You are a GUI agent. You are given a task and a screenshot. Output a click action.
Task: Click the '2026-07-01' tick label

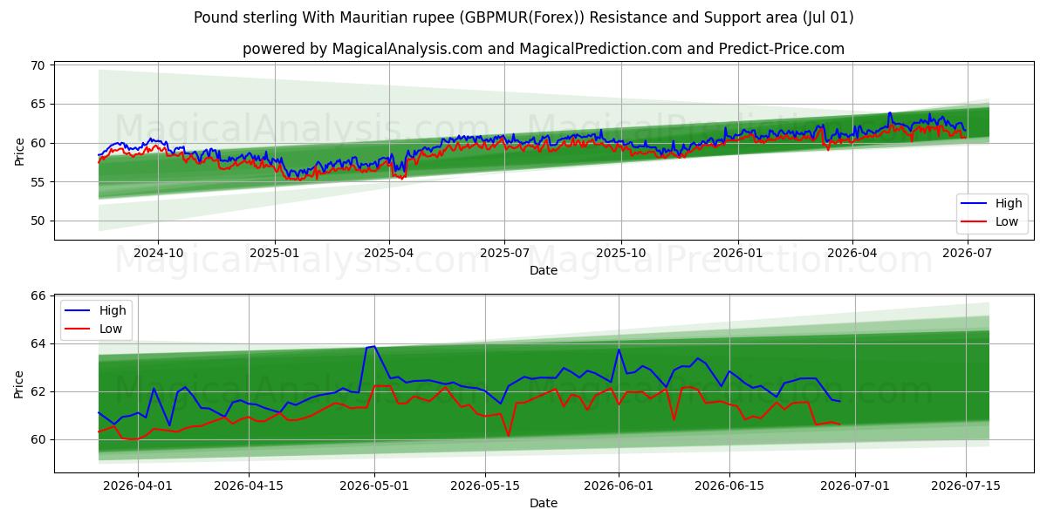point(854,486)
